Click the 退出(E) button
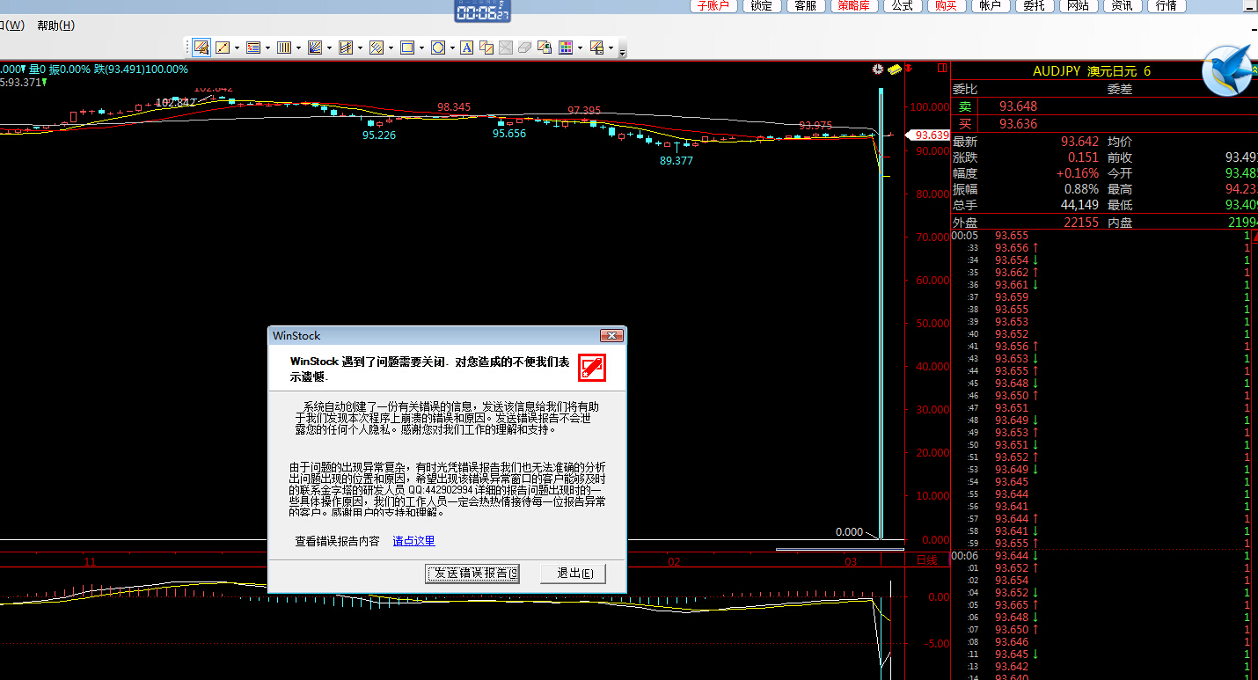The width and height of the screenshot is (1258, 680). 573,574
